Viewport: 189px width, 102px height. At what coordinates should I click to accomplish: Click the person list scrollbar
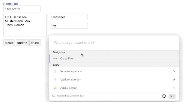(x=45, y=25)
